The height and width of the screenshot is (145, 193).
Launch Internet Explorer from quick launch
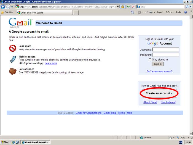[x=13, y=142]
